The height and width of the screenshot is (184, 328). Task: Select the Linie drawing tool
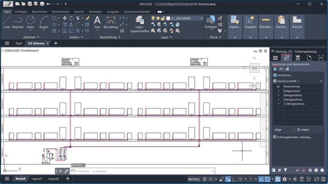(6, 21)
